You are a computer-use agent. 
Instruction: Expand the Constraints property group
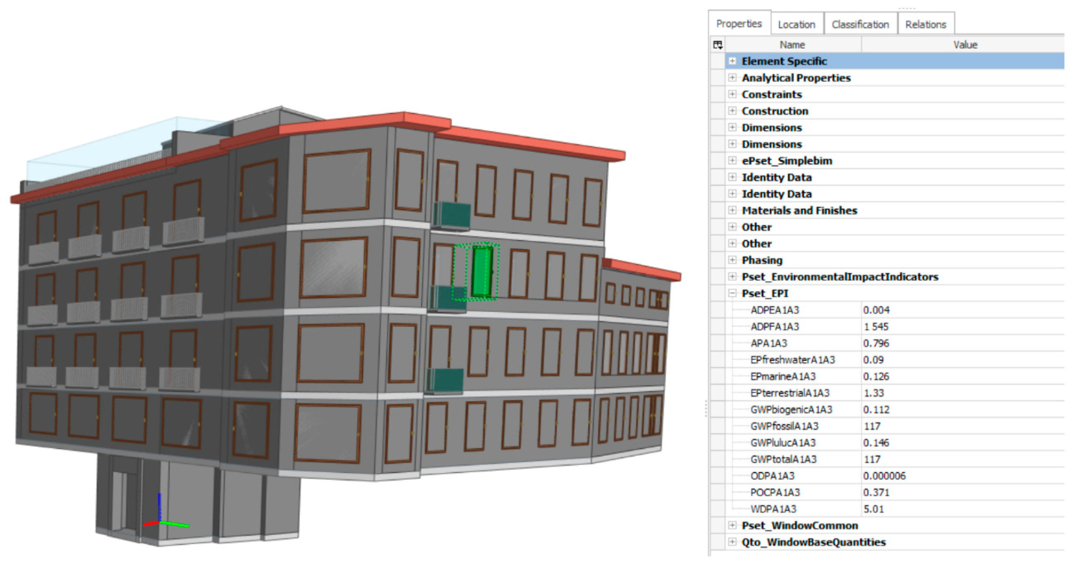(x=732, y=94)
